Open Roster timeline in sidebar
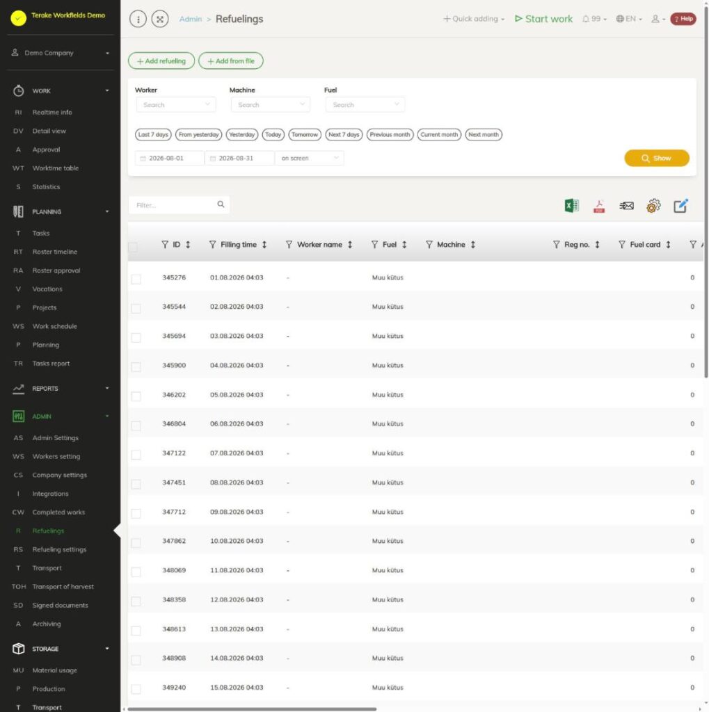The width and height of the screenshot is (709, 712). tap(54, 252)
